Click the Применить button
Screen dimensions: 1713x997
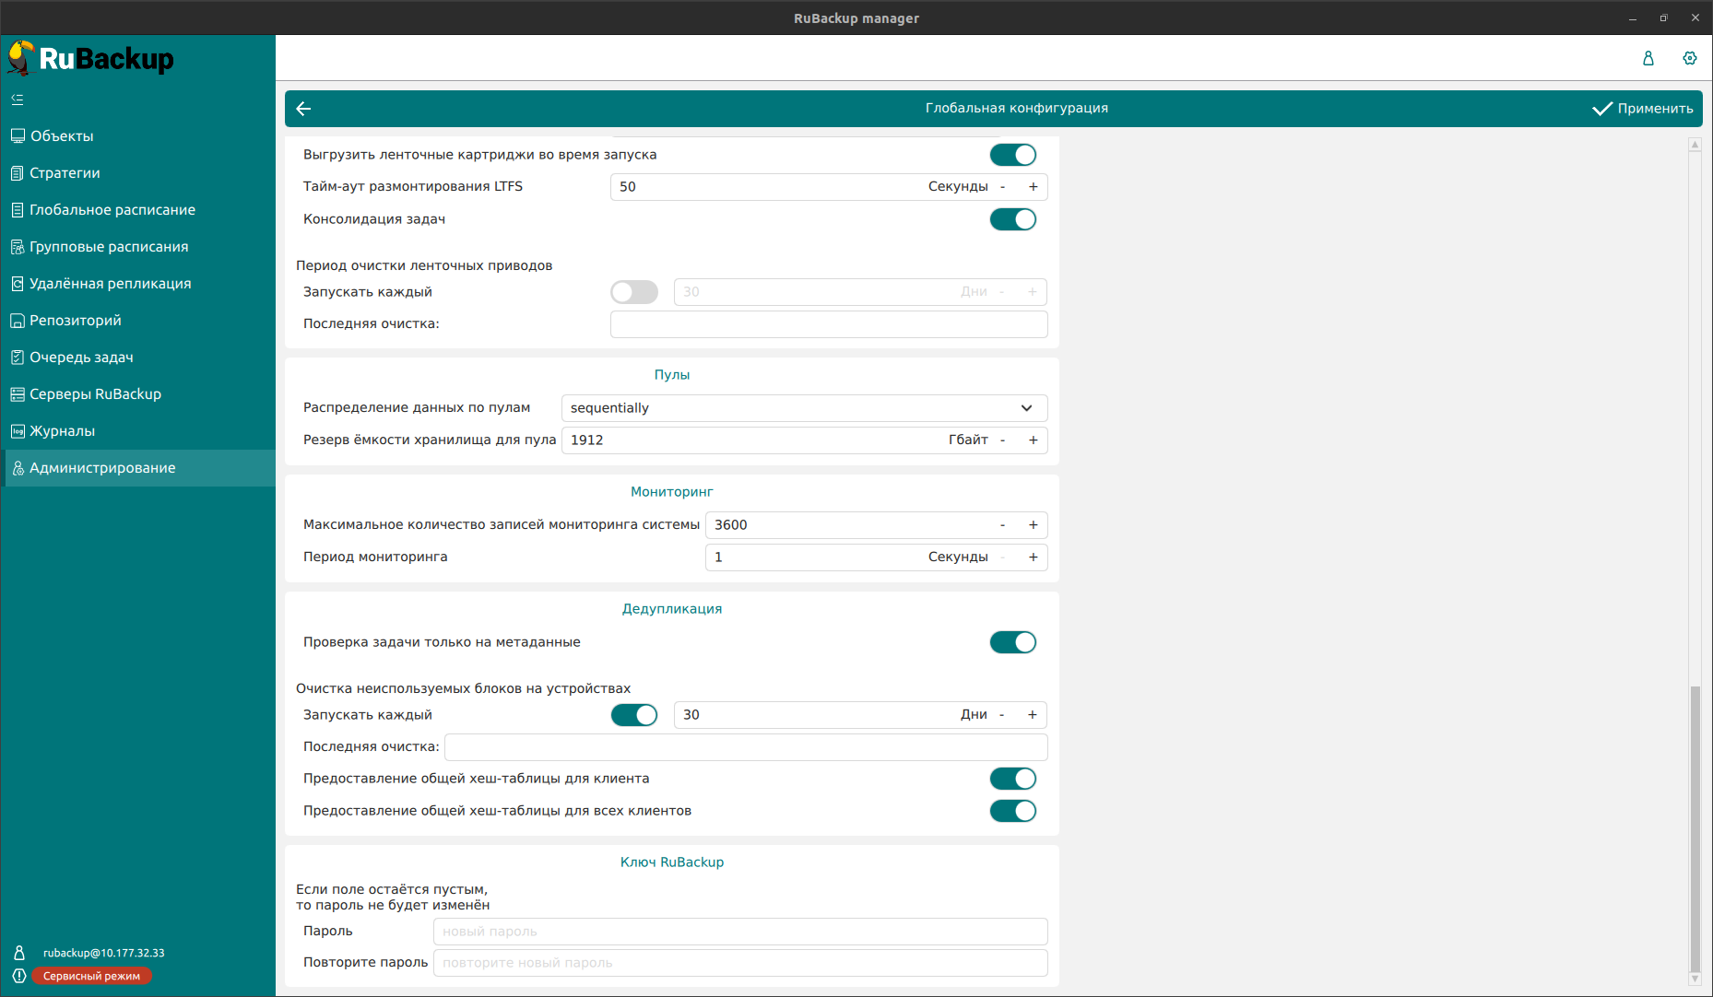tap(1643, 109)
